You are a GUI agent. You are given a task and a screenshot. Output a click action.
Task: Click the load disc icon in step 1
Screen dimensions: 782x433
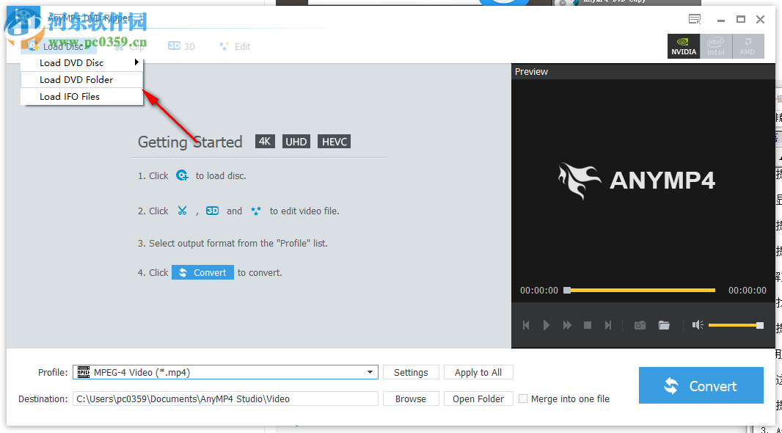point(183,175)
